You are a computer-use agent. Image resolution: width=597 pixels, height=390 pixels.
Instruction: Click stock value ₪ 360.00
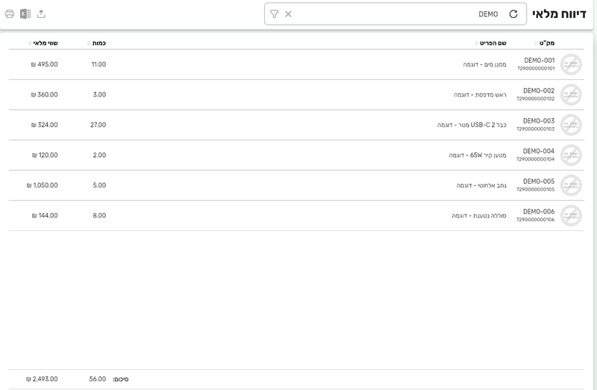point(44,95)
